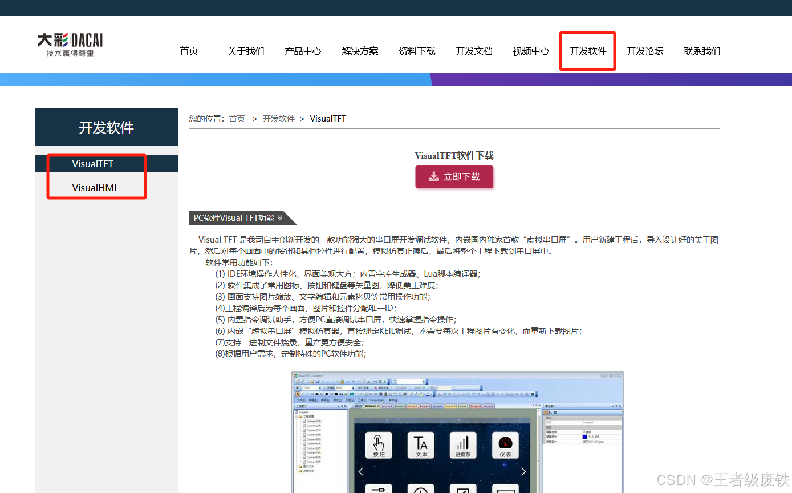
Task: Click feature line (1) about IDE环境操作人性化
Action: coord(348,274)
